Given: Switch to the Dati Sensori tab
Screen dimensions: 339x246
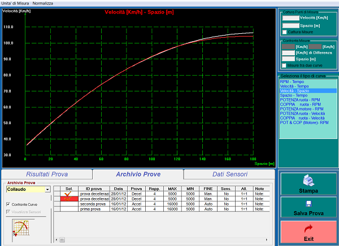Looking at the screenshot, I should pos(229,174).
